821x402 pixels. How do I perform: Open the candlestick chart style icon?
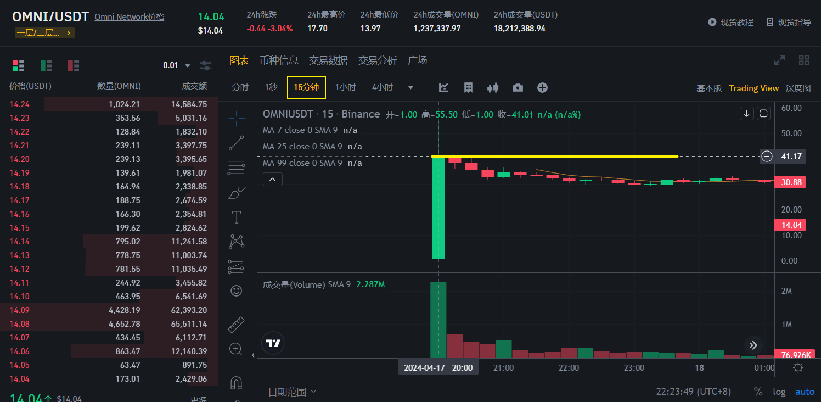[x=493, y=88]
